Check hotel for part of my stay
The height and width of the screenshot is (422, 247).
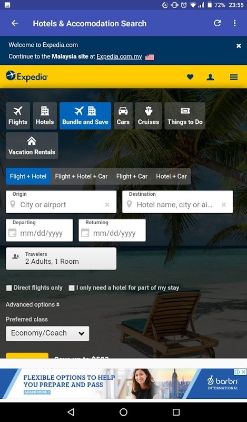point(72,288)
